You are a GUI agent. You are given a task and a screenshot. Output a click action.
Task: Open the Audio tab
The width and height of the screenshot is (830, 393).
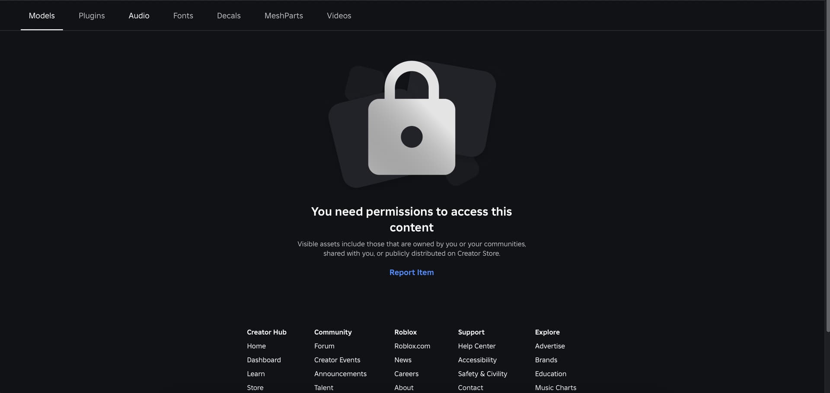click(139, 16)
